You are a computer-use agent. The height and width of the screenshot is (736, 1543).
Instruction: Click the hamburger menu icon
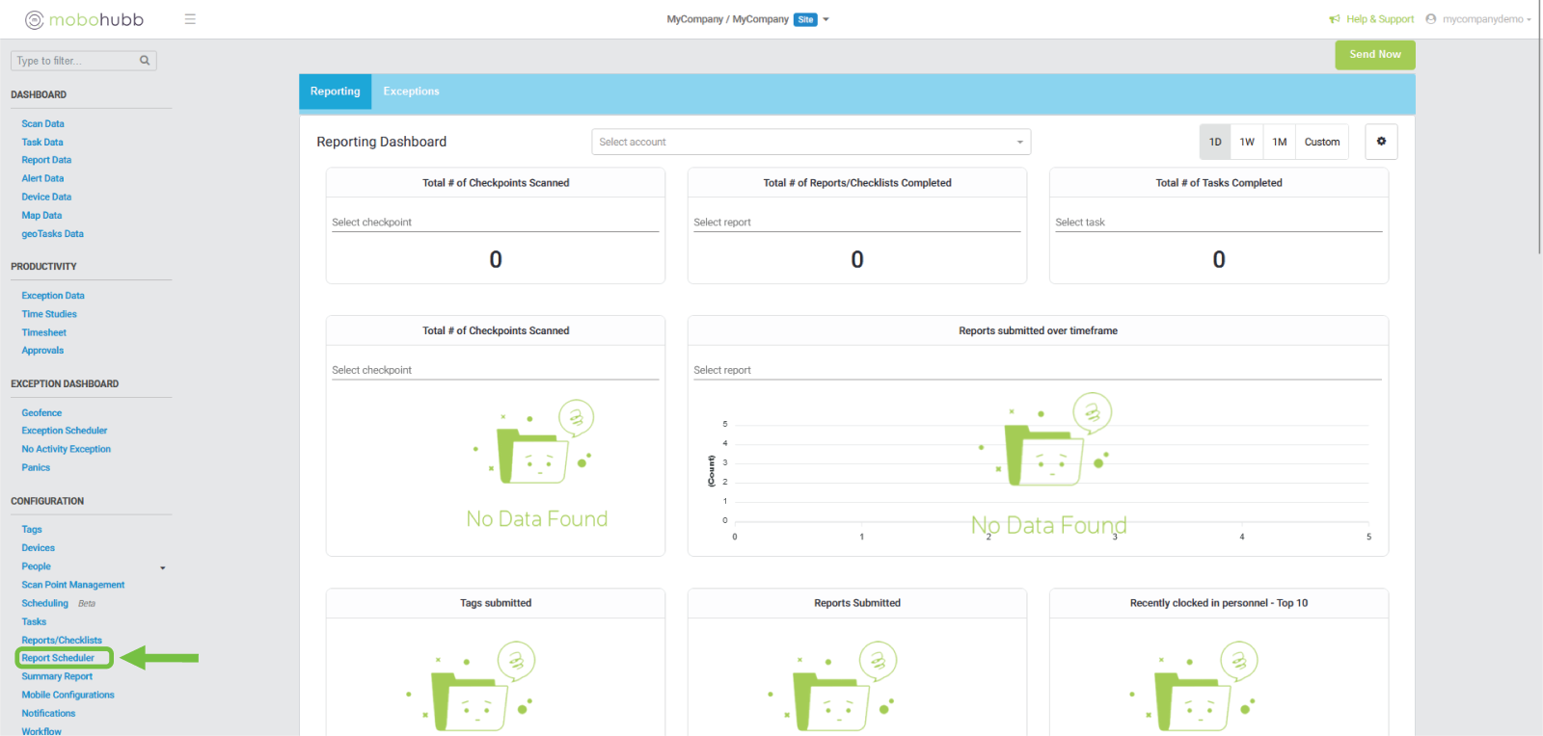(x=190, y=19)
